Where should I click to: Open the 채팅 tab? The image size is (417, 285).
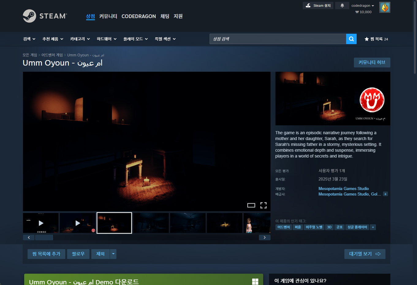pyautogui.click(x=165, y=16)
